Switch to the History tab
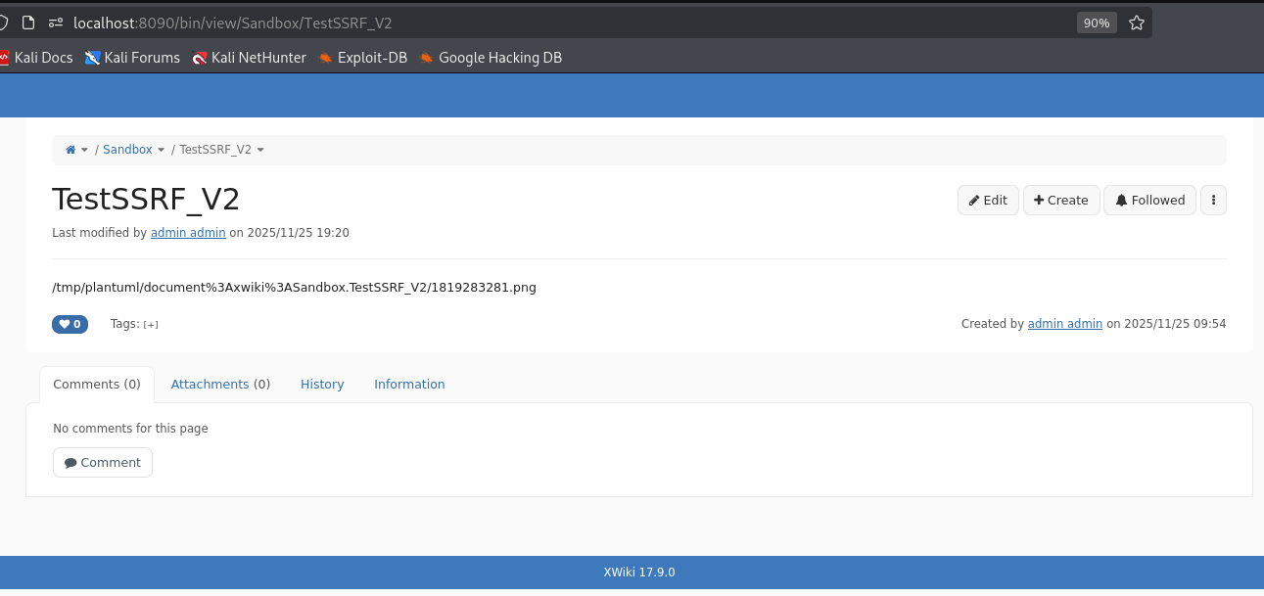The width and height of the screenshot is (1264, 596). tap(322, 385)
